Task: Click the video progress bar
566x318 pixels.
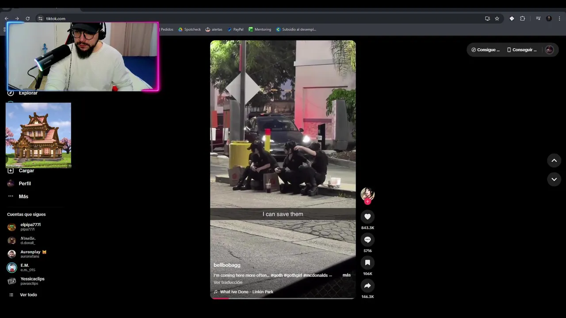Action: pyautogui.click(x=283, y=298)
